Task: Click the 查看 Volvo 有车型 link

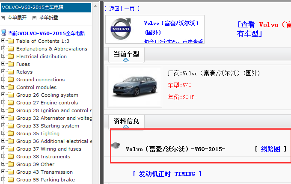Action: [264, 29]
